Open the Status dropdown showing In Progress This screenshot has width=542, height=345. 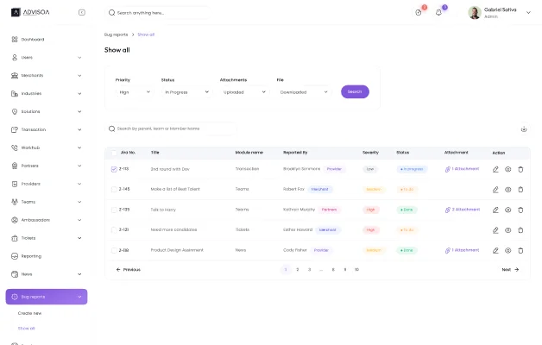(x=186, y=92)
